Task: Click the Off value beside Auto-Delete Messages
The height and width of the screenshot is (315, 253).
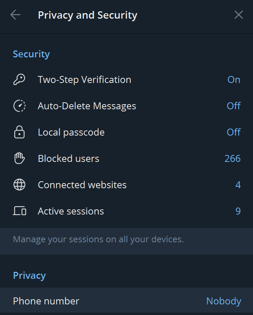Action: click(234, 105)
